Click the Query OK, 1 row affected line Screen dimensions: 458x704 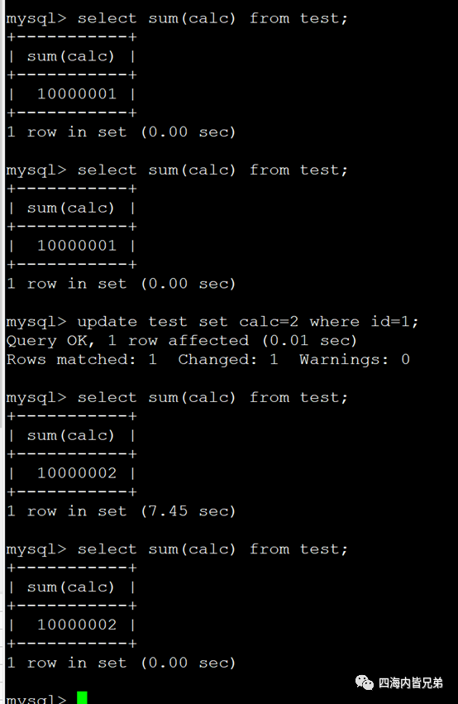(x=182, y=341)
